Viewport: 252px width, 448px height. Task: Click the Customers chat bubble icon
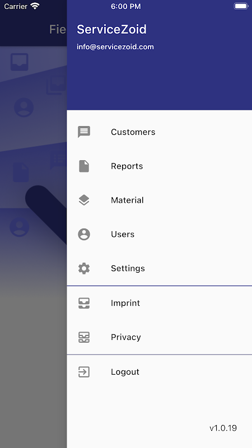point(84,132)
